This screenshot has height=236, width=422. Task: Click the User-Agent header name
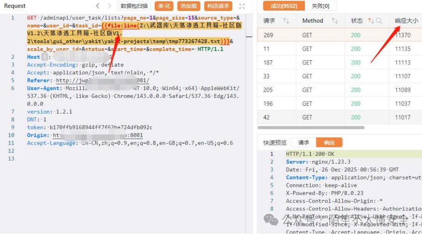pyautogui.click(x=43, y=88)
